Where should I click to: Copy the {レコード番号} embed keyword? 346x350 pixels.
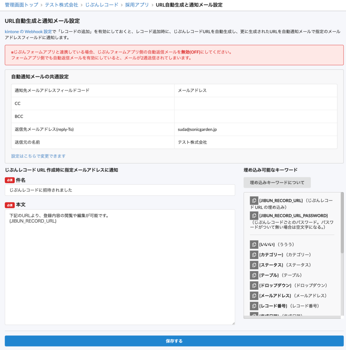coord(254,306)
